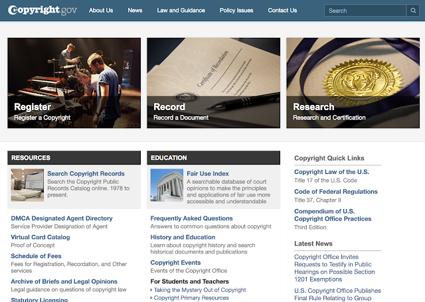Open the Register a Copyright banner
This screenshot has height=302, width=425.
click(74, 83)
